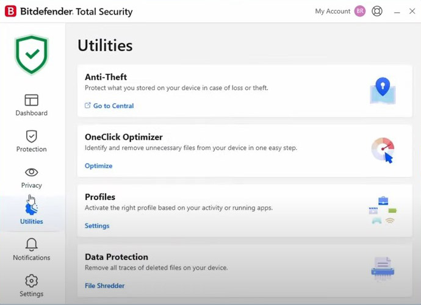Viewport: 421px width, 305px height.
Task: Click the Data Protection shredder illustration
Action: pyautogui.click(x=383, y=269)
